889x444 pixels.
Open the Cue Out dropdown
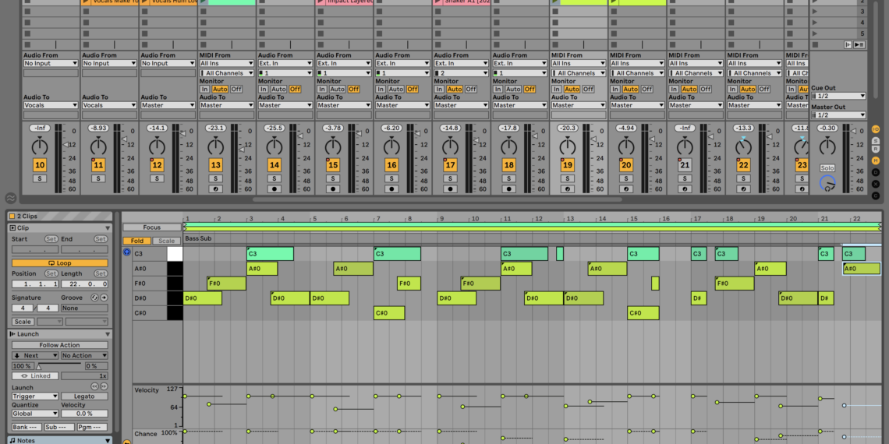pos(838,96)
